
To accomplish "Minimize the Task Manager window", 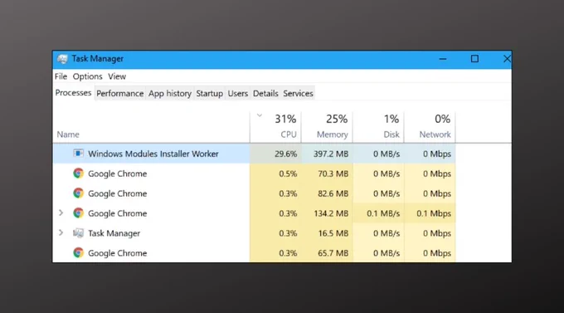I will click(x=443, y=59).
